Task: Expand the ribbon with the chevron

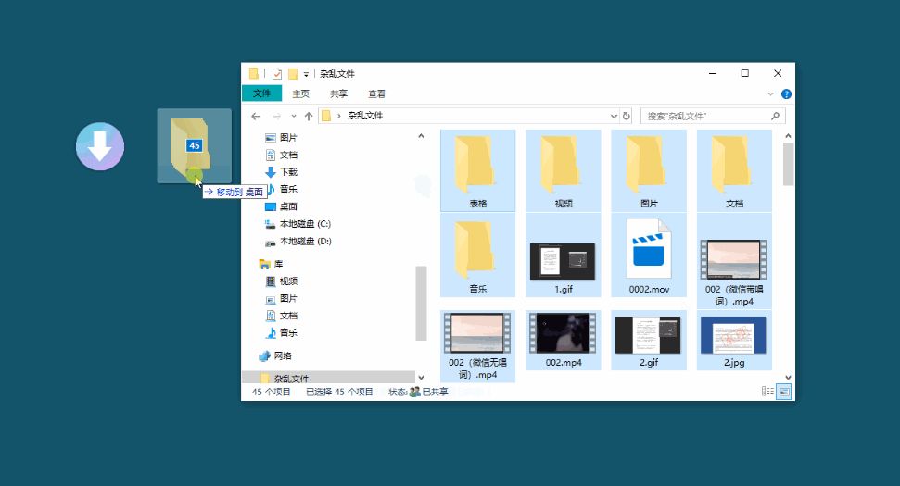Action: point(770,94)
